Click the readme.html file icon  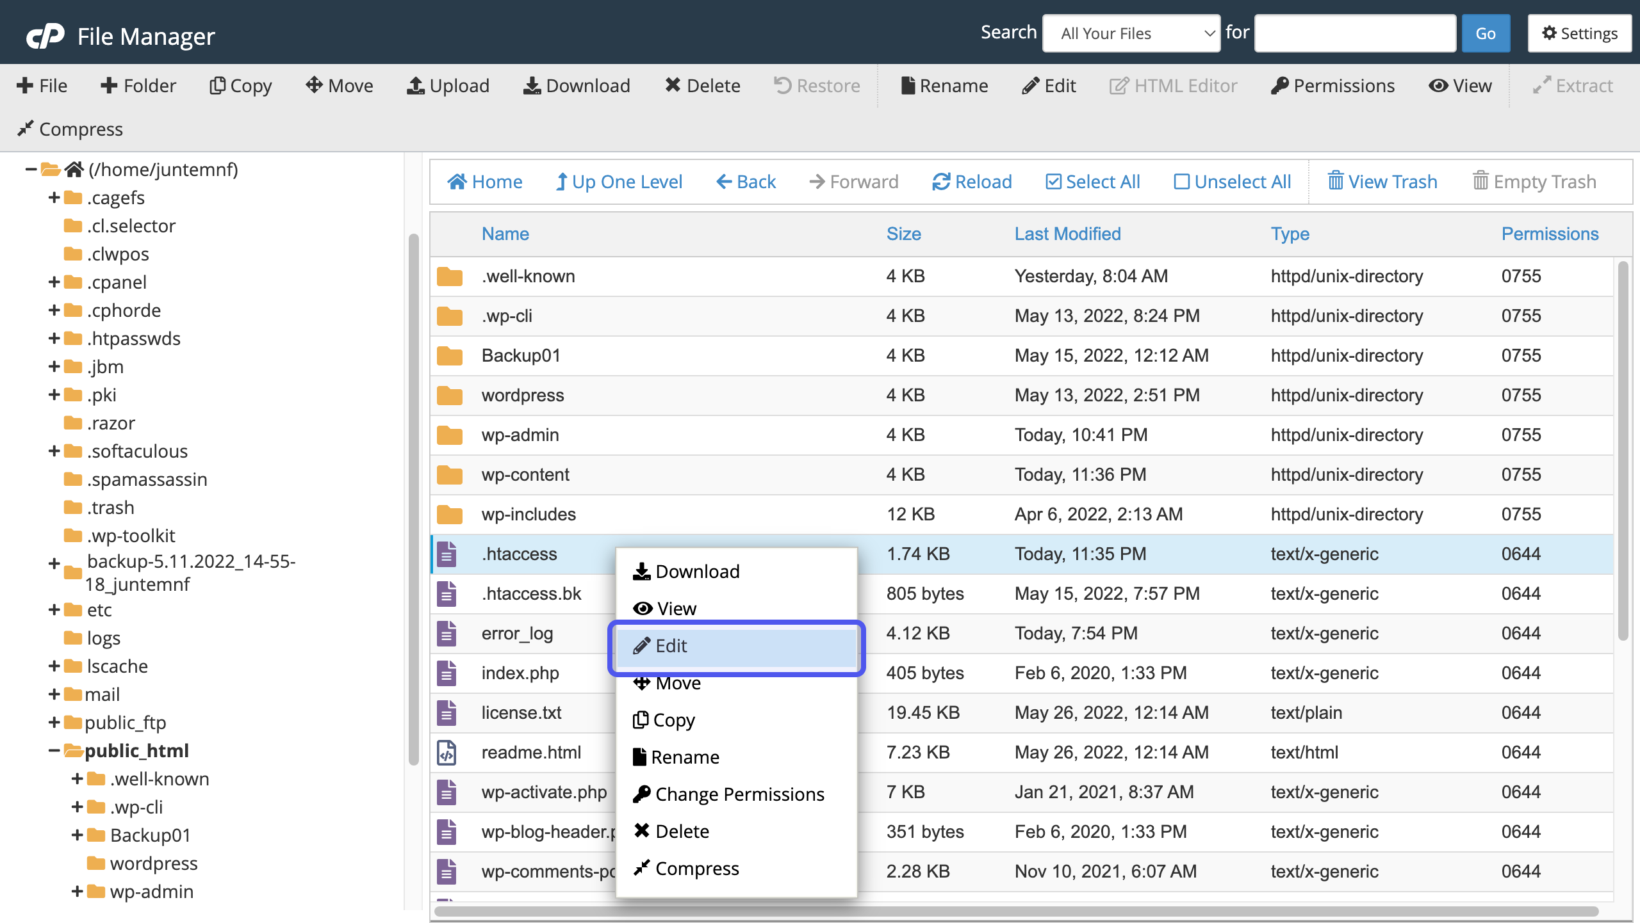(447, 753)
